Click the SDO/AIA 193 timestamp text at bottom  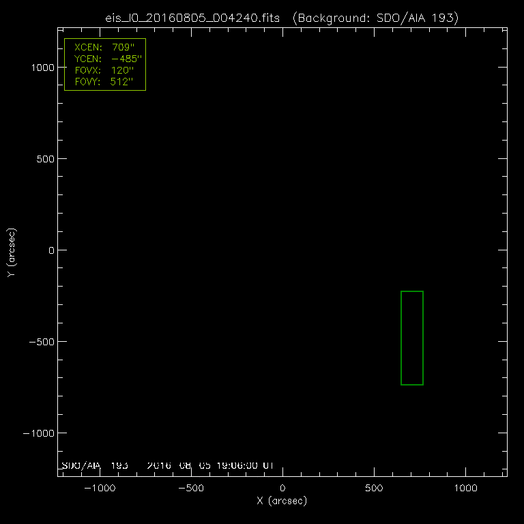pyautogui.click(x=168, y=465)
